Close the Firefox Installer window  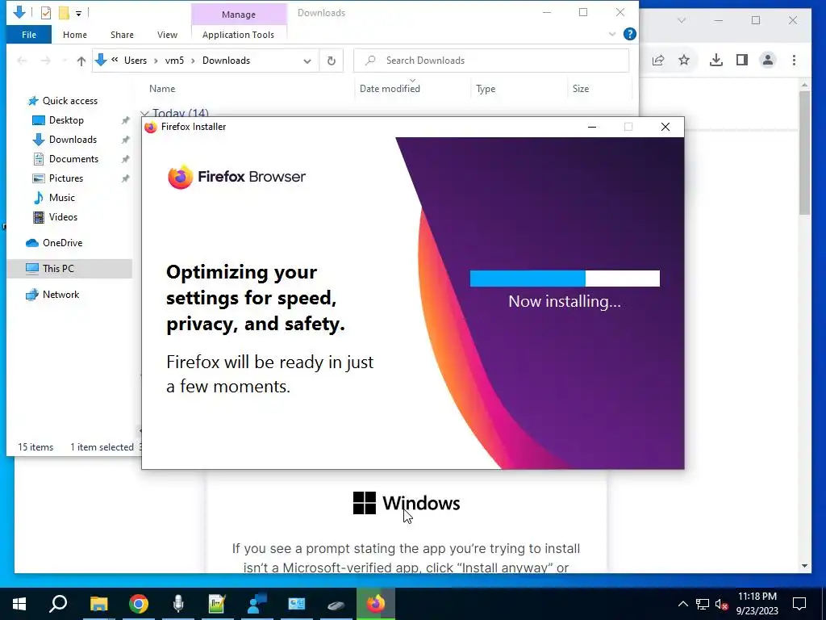[665, 127]
